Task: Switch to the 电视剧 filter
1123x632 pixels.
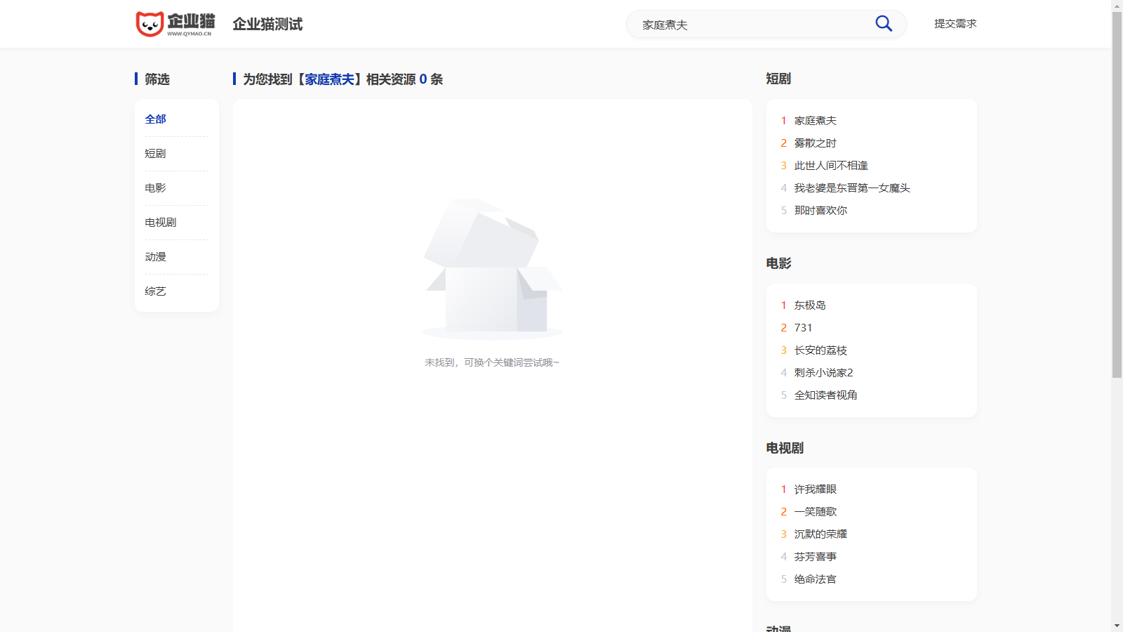Action: pyautogui.click(x=161, y=223)
